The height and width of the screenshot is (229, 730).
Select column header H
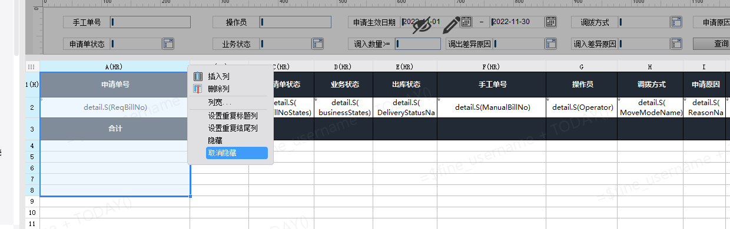[651, 66]
